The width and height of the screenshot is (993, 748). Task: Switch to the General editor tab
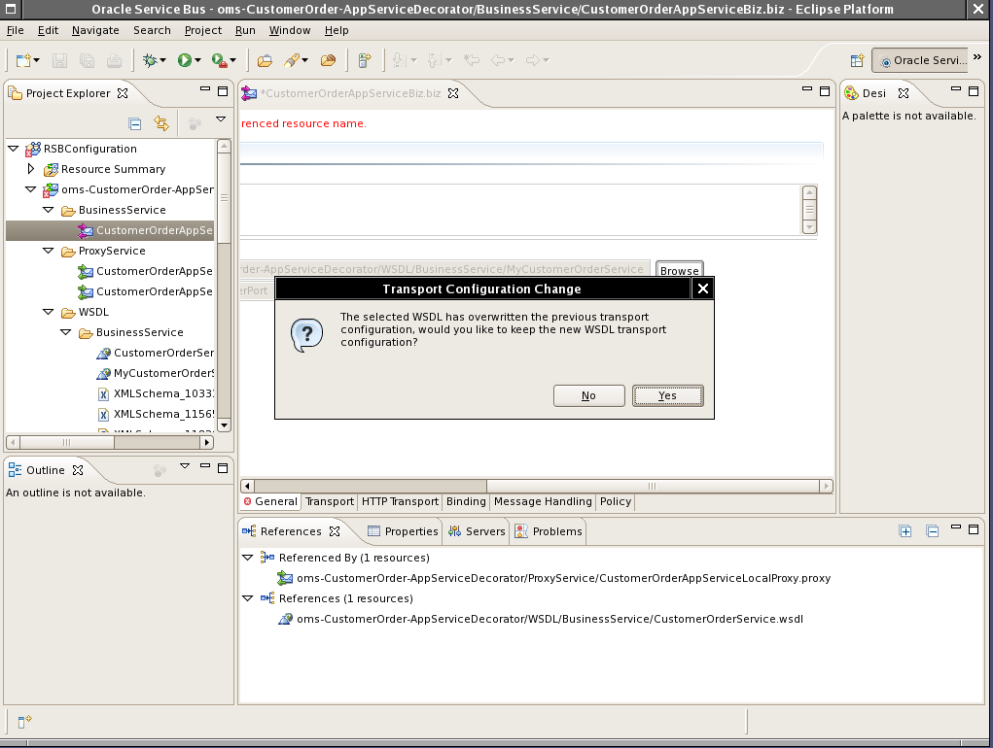(270, 501)
